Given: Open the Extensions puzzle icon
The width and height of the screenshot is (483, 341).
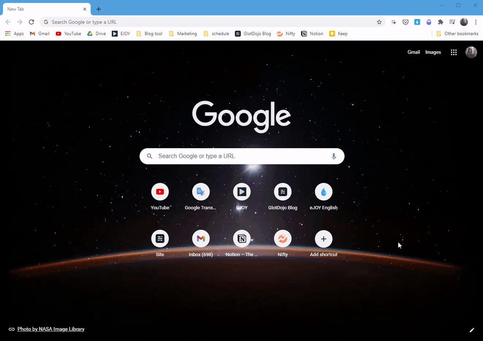Looking at the screenshot, I should tap(440, 22).
